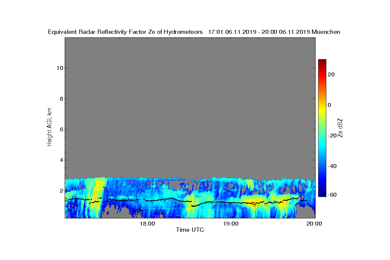Screen dimensions: 390x260
Task: Click the colorbar value '-60'
Action: pos(332,195)
